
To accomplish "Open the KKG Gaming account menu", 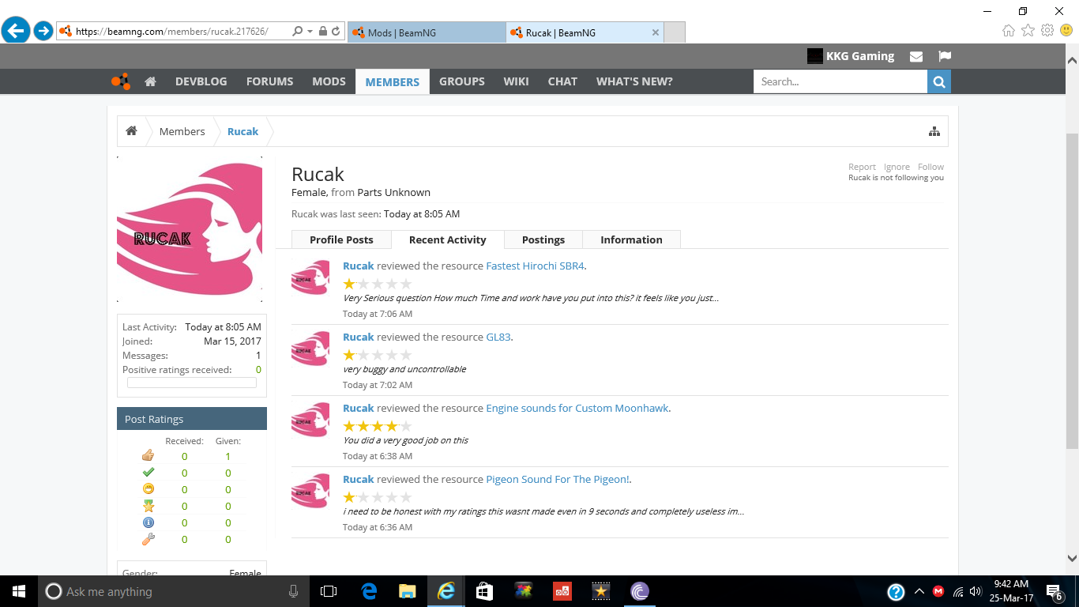I will (x=851, y=56).
